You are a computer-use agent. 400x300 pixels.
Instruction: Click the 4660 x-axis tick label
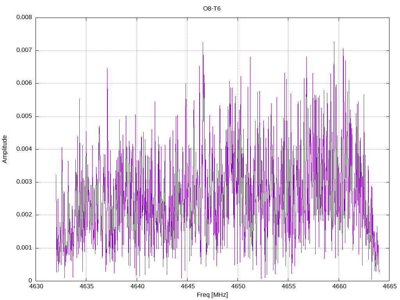[x=339, y=286]
